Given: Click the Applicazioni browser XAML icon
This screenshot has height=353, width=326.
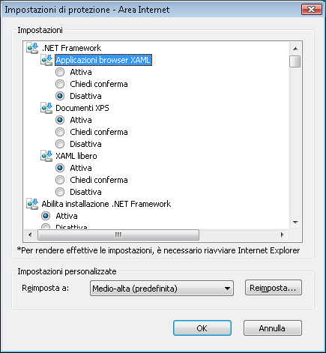Looking at the screenshot, I should click(x=46, y=60).
